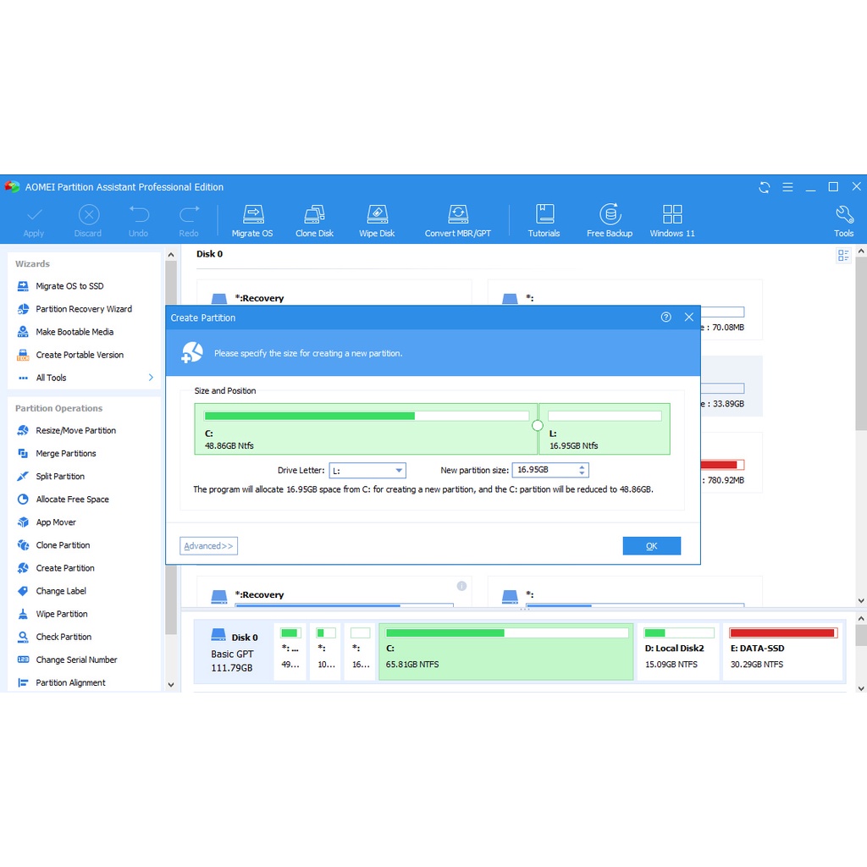Click the Apply checkmark icon
This screenshot has height=867, width=867.
[x=34, y=221]
